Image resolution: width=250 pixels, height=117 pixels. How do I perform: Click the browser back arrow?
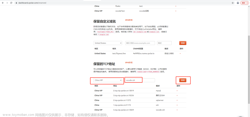pos(3,3)
